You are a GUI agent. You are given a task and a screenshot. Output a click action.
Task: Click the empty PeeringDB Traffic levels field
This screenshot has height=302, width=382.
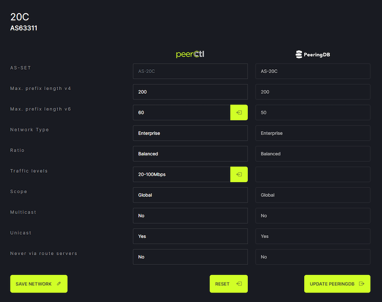click(313, 174)
